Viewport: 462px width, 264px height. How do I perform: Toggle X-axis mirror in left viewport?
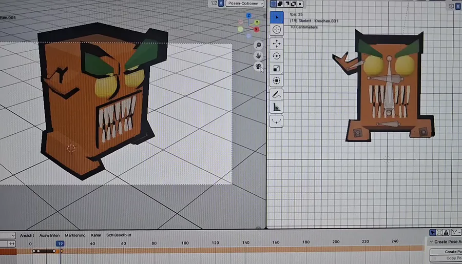pos(221,3)
